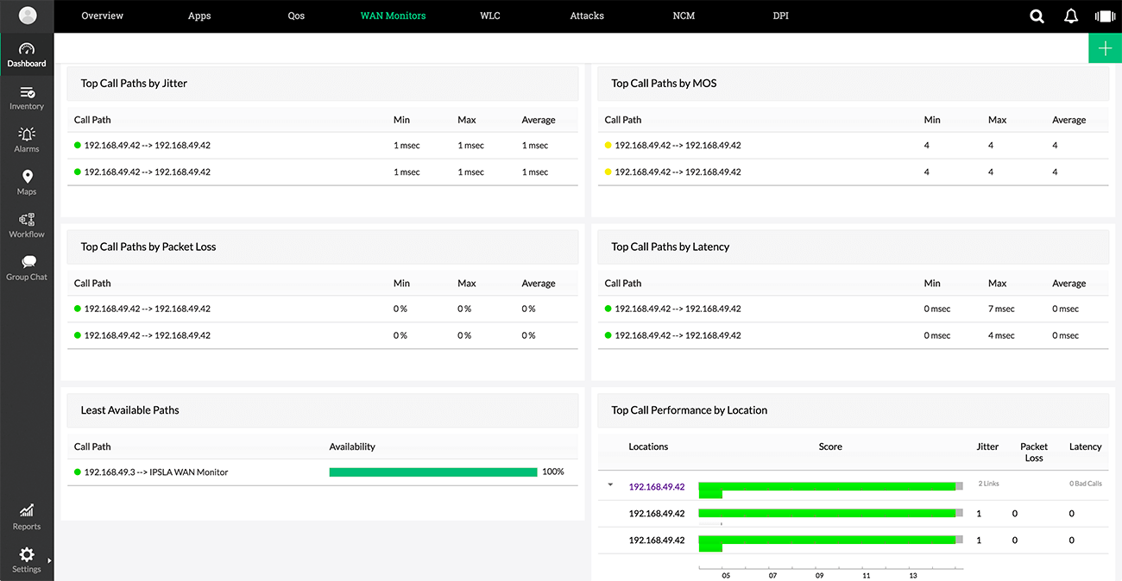Viewport: 1122px width, 581px height.
Task: Click the green plus add button
Action: click(x=1105, y=48)
